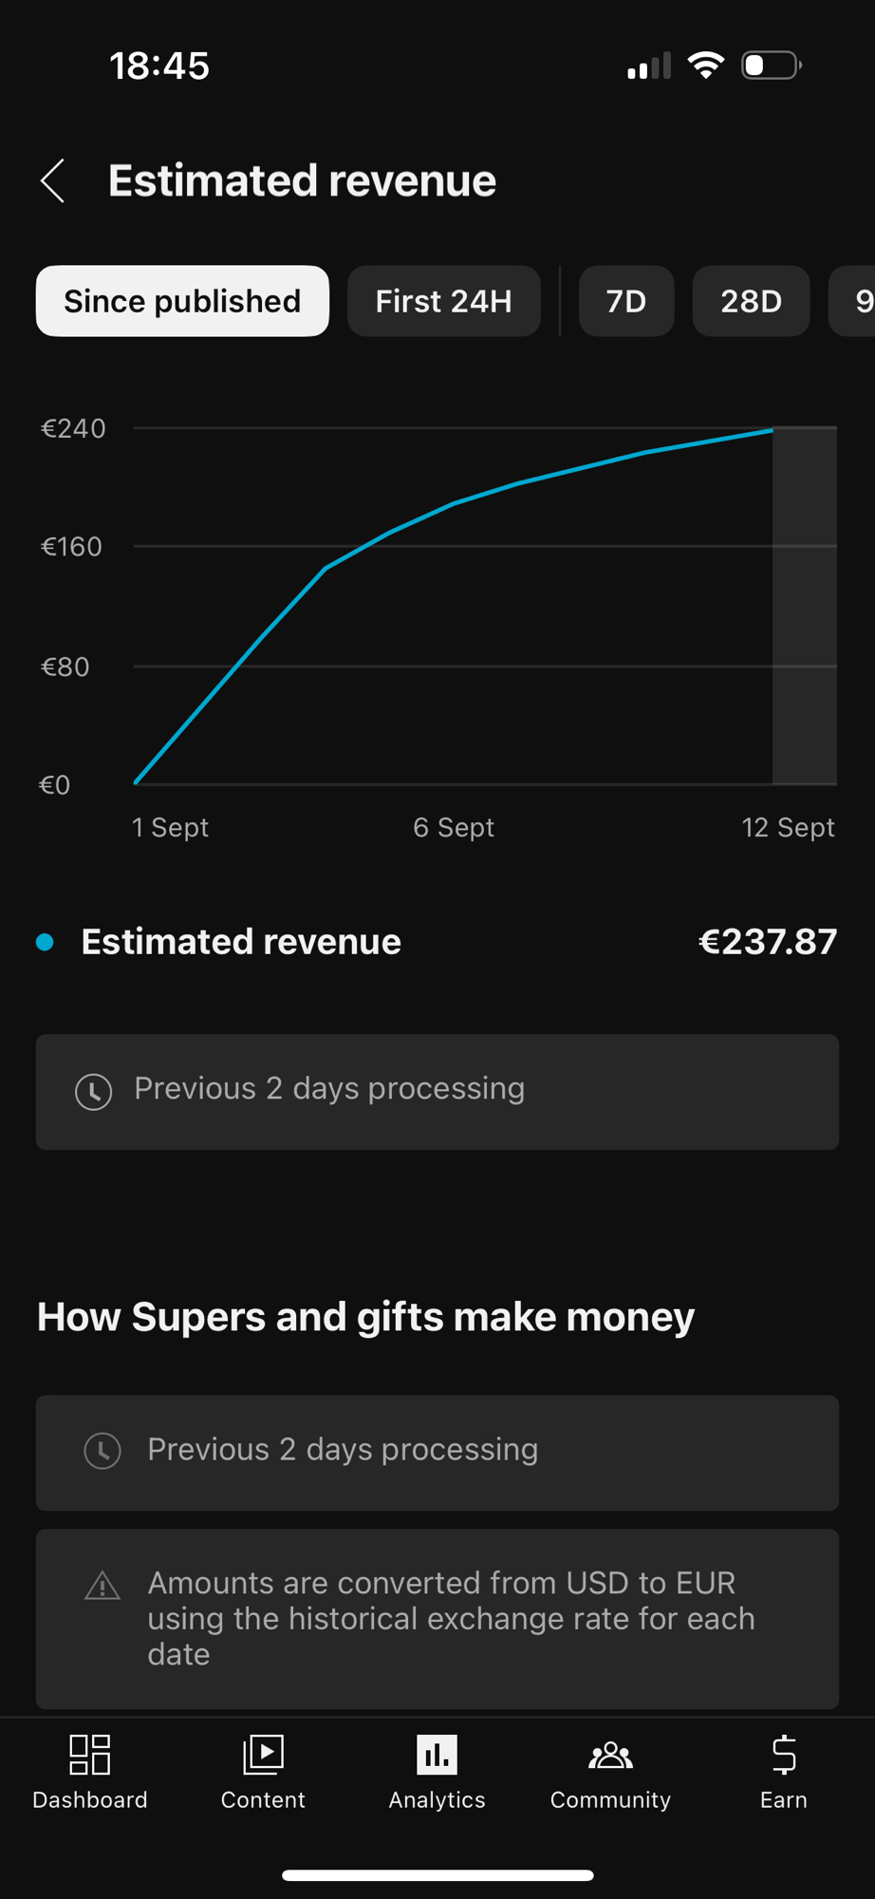The height and width of the screenshot is (1899, 875).
Task: Tap the USD to EUR conversion notice
Action: tap(451, 1618)
